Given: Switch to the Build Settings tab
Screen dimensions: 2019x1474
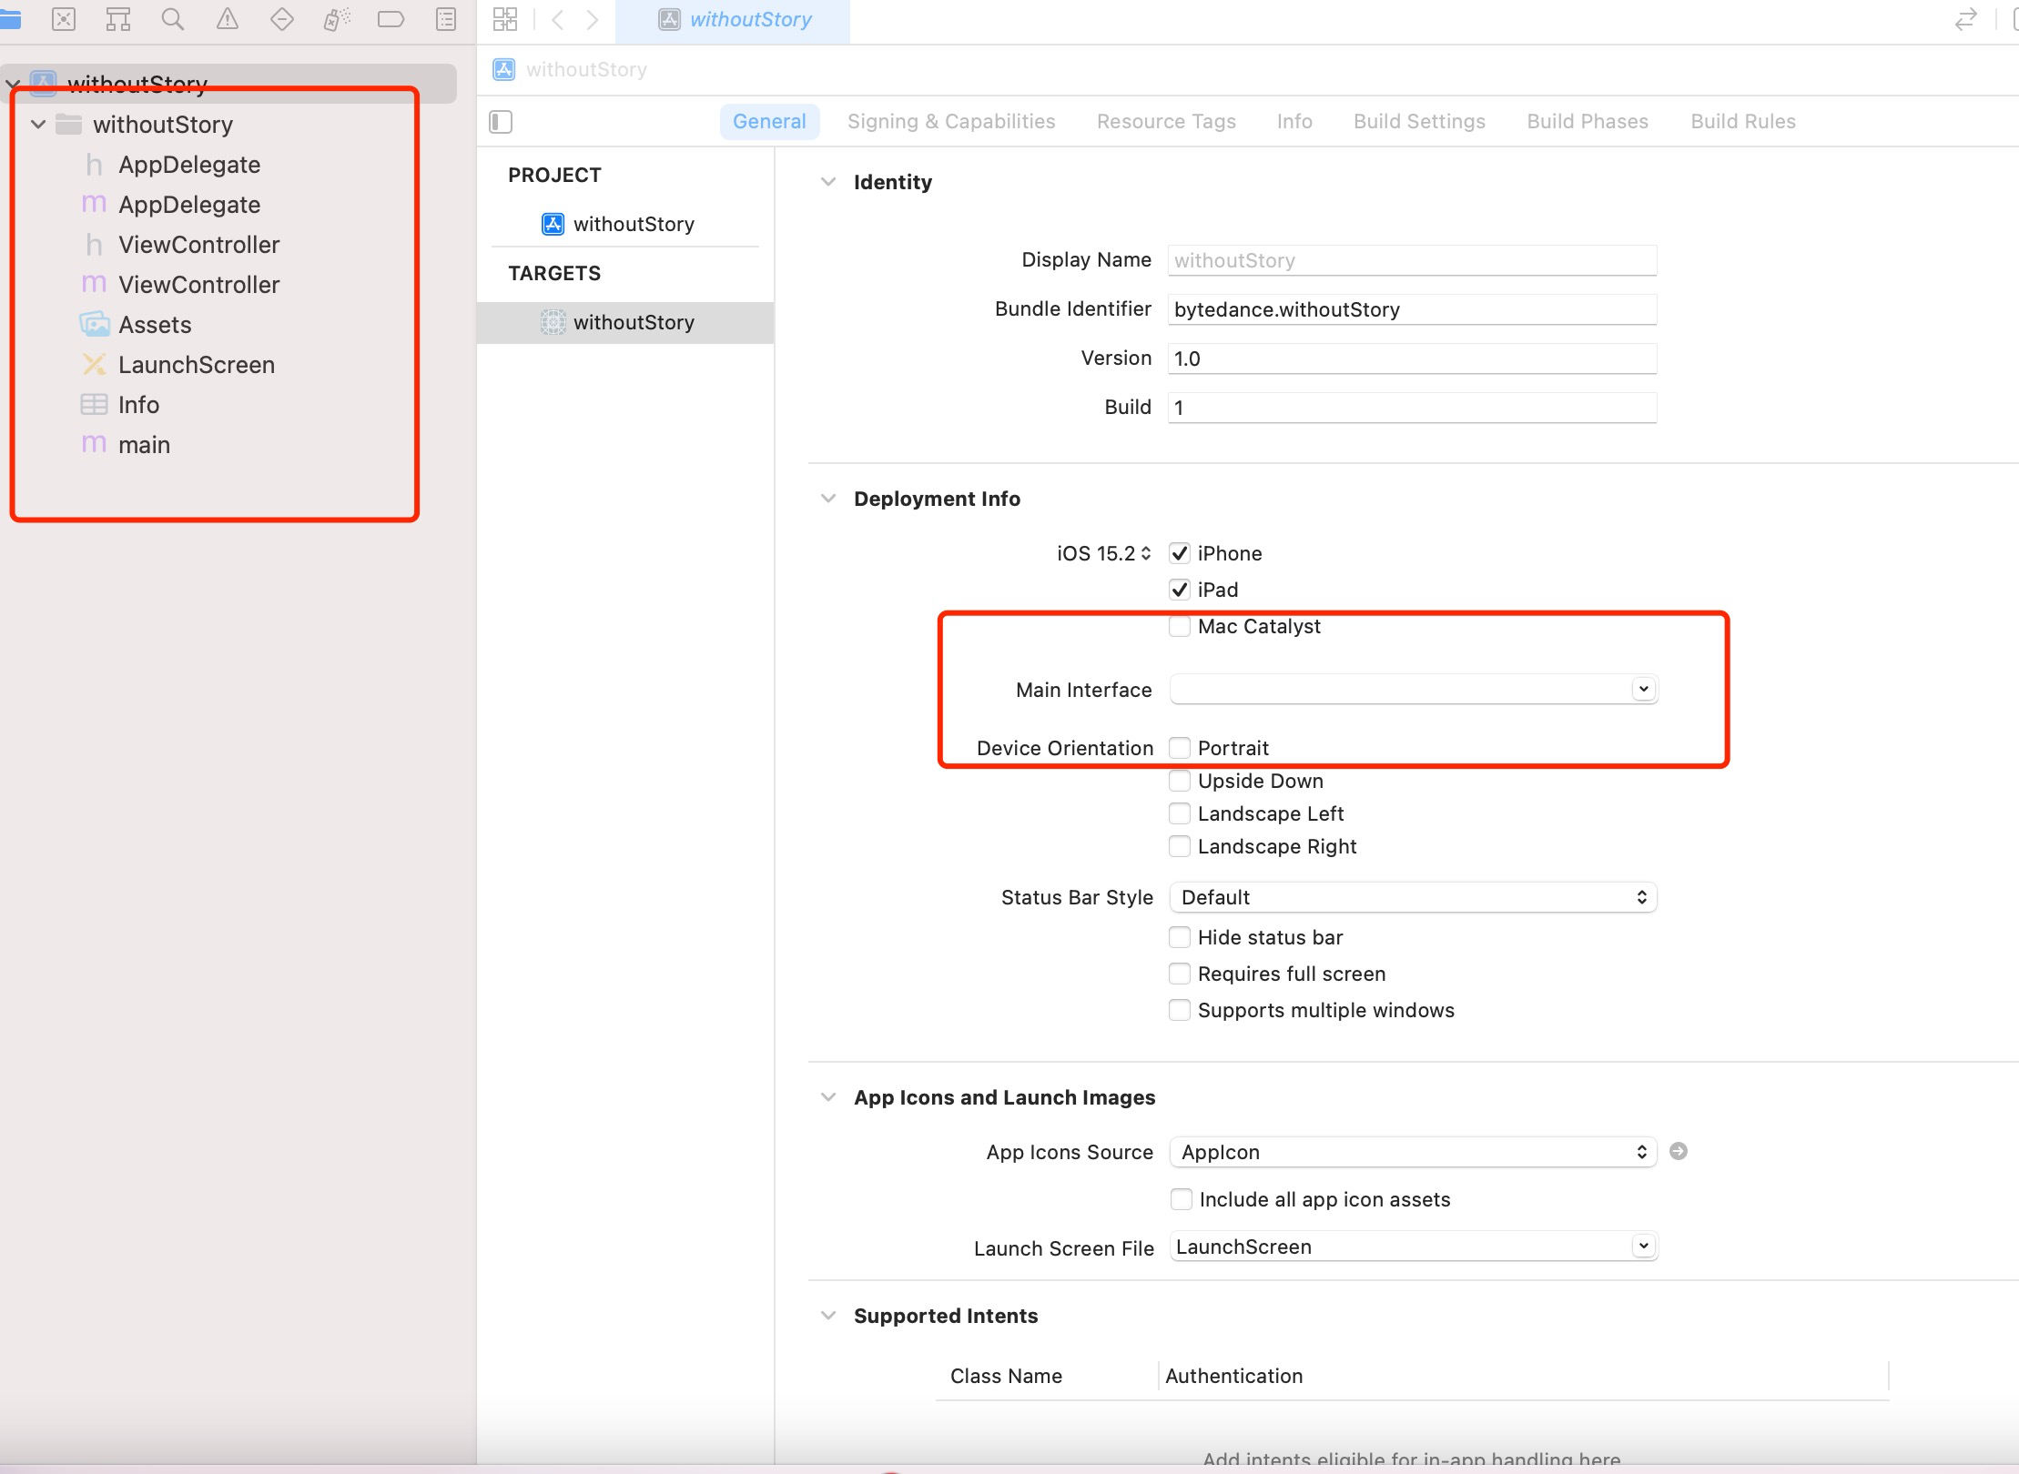Looking at the screenshot, I should [x=1419, y=121].
